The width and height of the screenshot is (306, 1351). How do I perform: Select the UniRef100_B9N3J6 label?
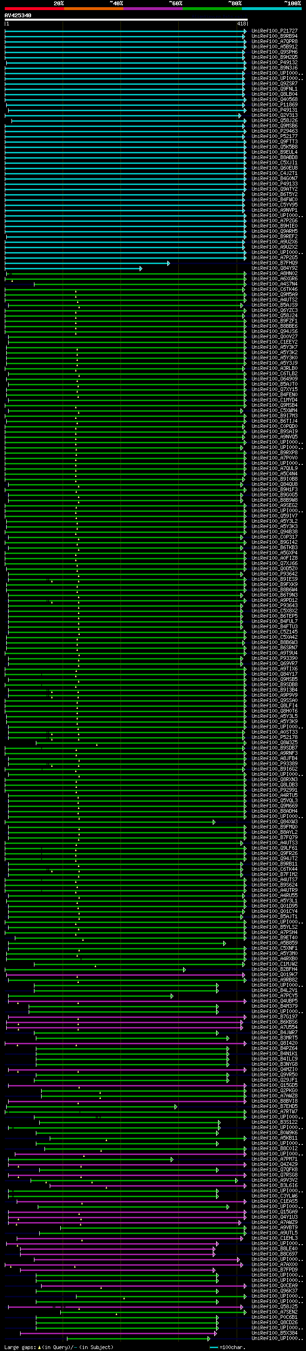pyautogui.click(x=274, y=68)
